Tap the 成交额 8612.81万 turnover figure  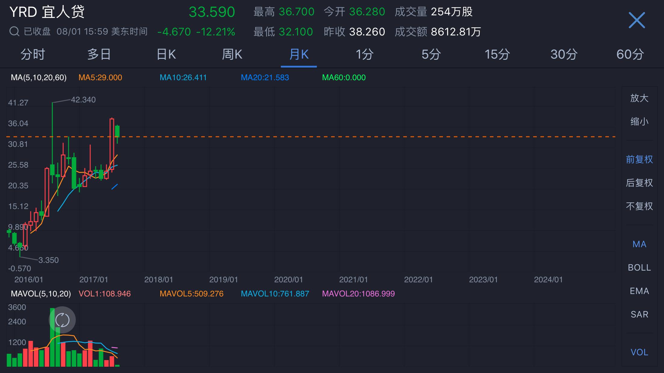click(438, 32)
